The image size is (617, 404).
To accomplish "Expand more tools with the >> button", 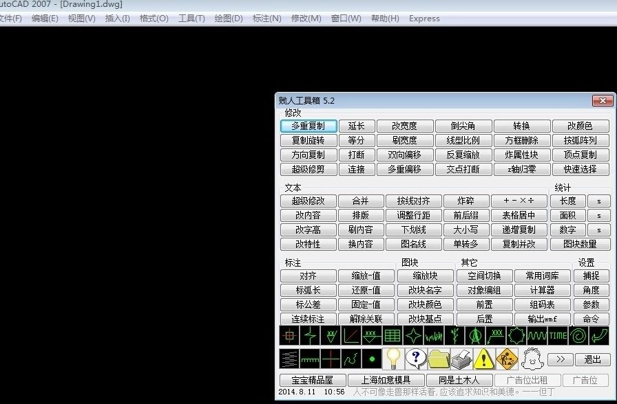I will point(560,359).
